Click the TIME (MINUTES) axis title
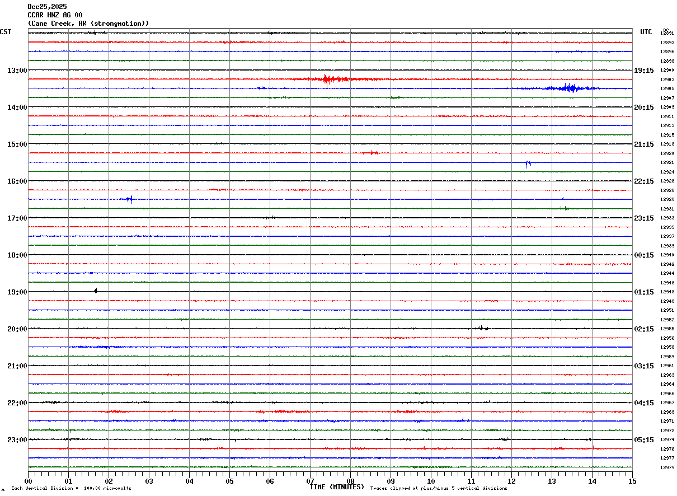Screen dimensions: 677x496 (x=337, y=487)
